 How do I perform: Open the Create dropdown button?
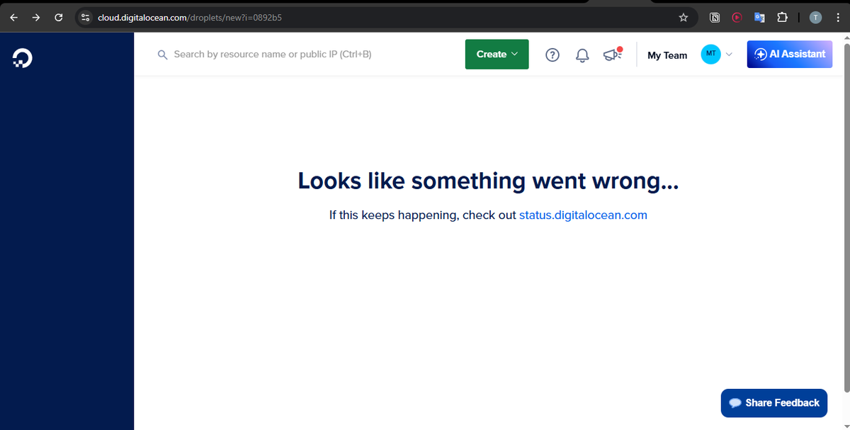(497, 55)
